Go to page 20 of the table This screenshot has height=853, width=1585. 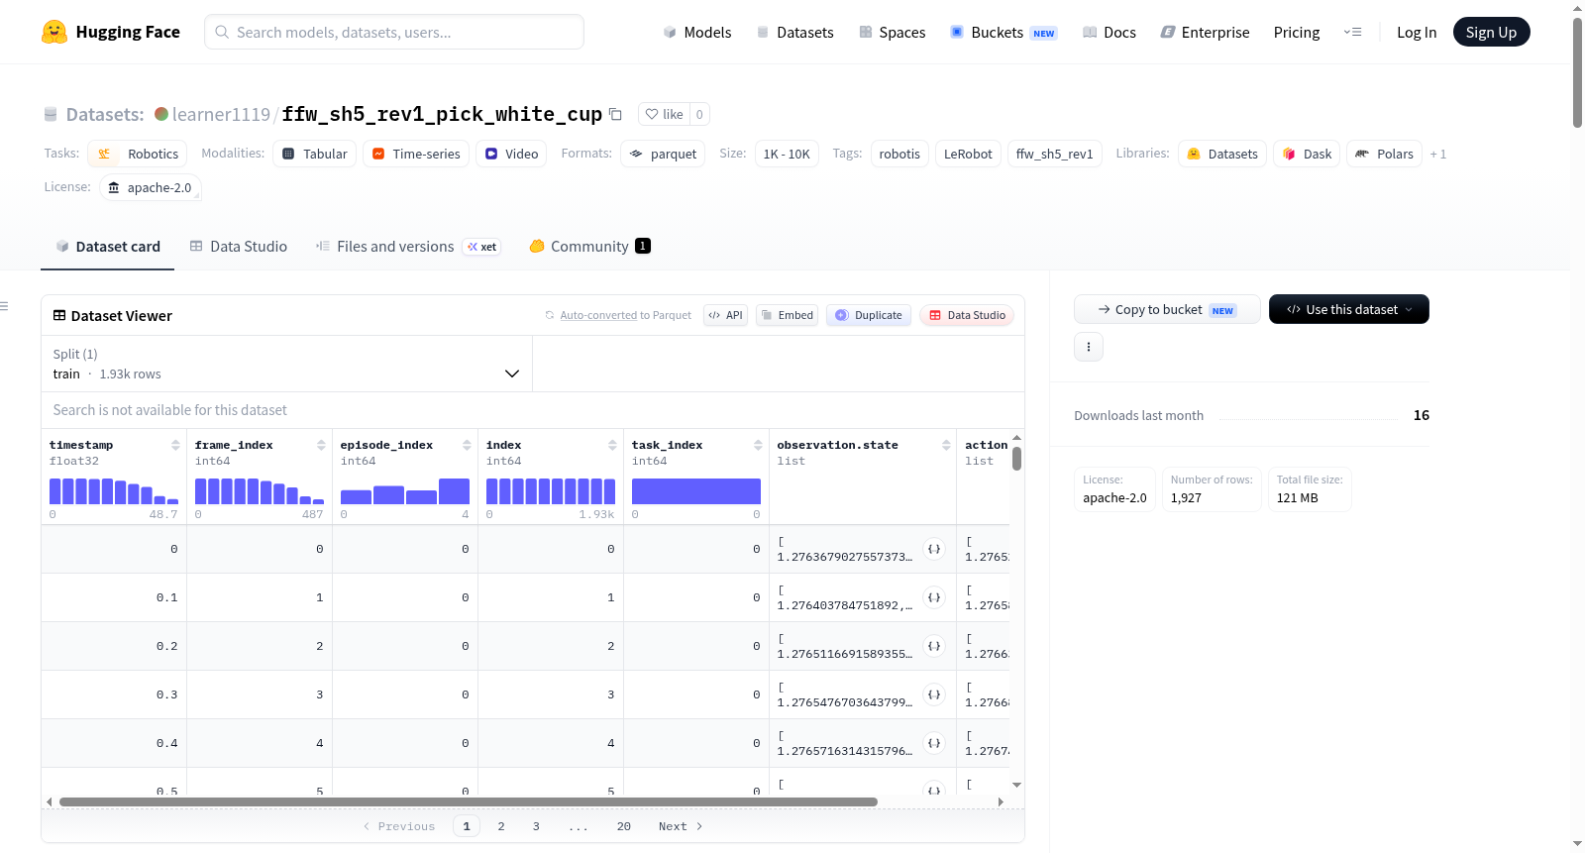point(624,826)
